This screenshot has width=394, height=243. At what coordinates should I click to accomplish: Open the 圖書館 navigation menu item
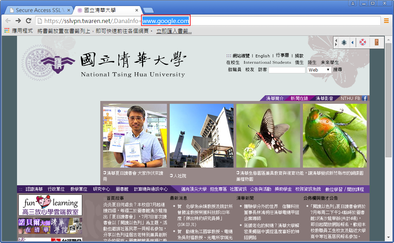[x=122, y=189]
